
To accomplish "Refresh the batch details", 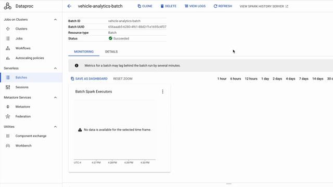I will 223,6.
